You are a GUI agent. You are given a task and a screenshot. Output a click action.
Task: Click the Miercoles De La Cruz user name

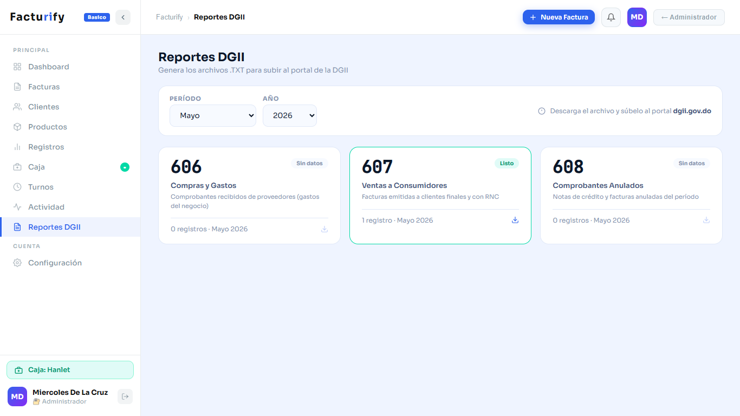pyautogui.click(x=70, y=392)
